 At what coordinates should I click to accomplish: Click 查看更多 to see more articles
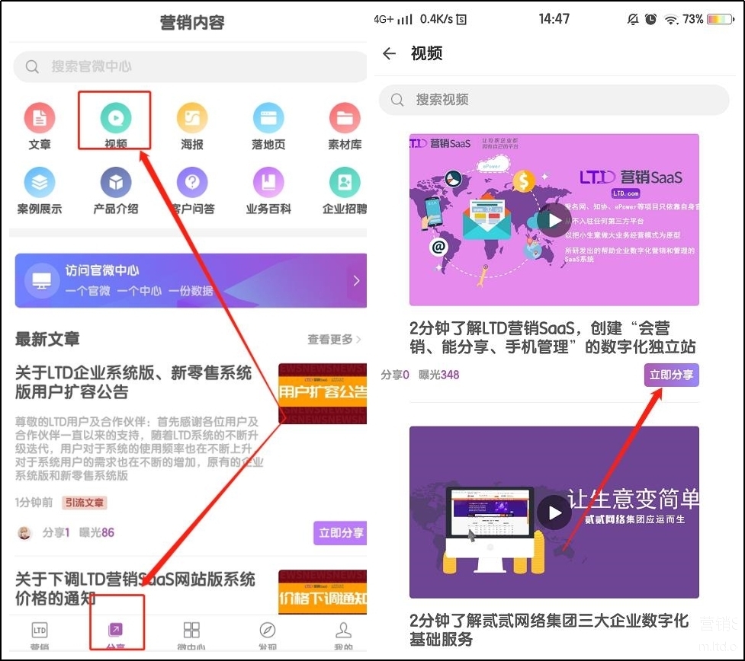(x=334, y=340)
